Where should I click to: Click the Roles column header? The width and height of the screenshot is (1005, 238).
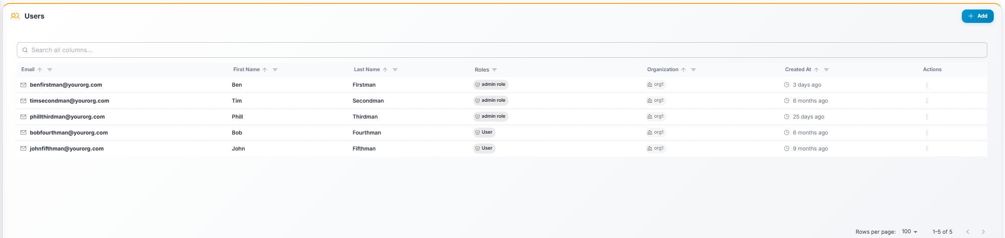click(482, 70)
